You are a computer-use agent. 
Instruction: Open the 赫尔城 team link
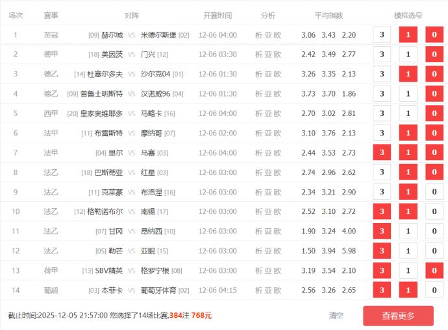112,35
